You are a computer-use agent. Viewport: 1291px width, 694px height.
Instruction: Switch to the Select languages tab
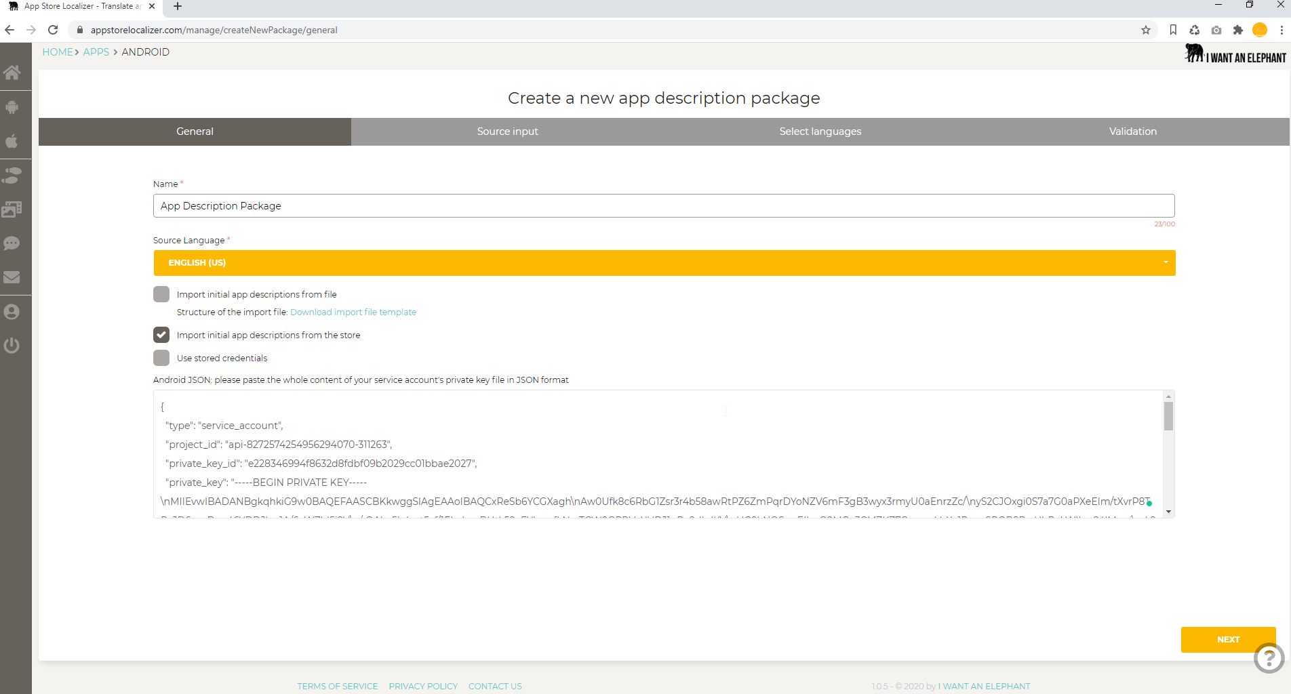[820, 131]
